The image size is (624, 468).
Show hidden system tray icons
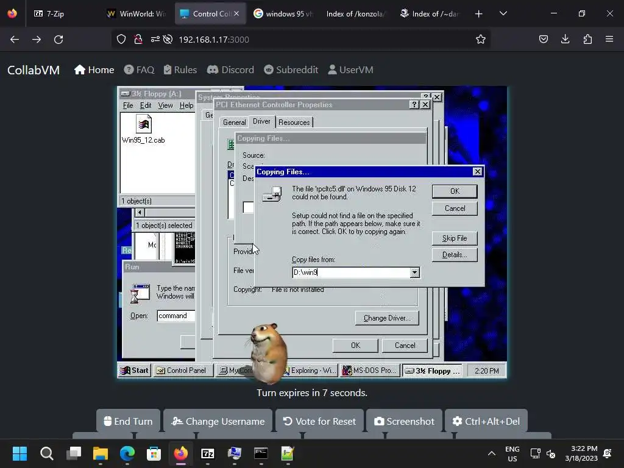(492, 453)
